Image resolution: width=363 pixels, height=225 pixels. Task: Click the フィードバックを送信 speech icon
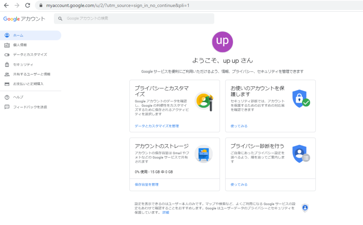[7, 107]
